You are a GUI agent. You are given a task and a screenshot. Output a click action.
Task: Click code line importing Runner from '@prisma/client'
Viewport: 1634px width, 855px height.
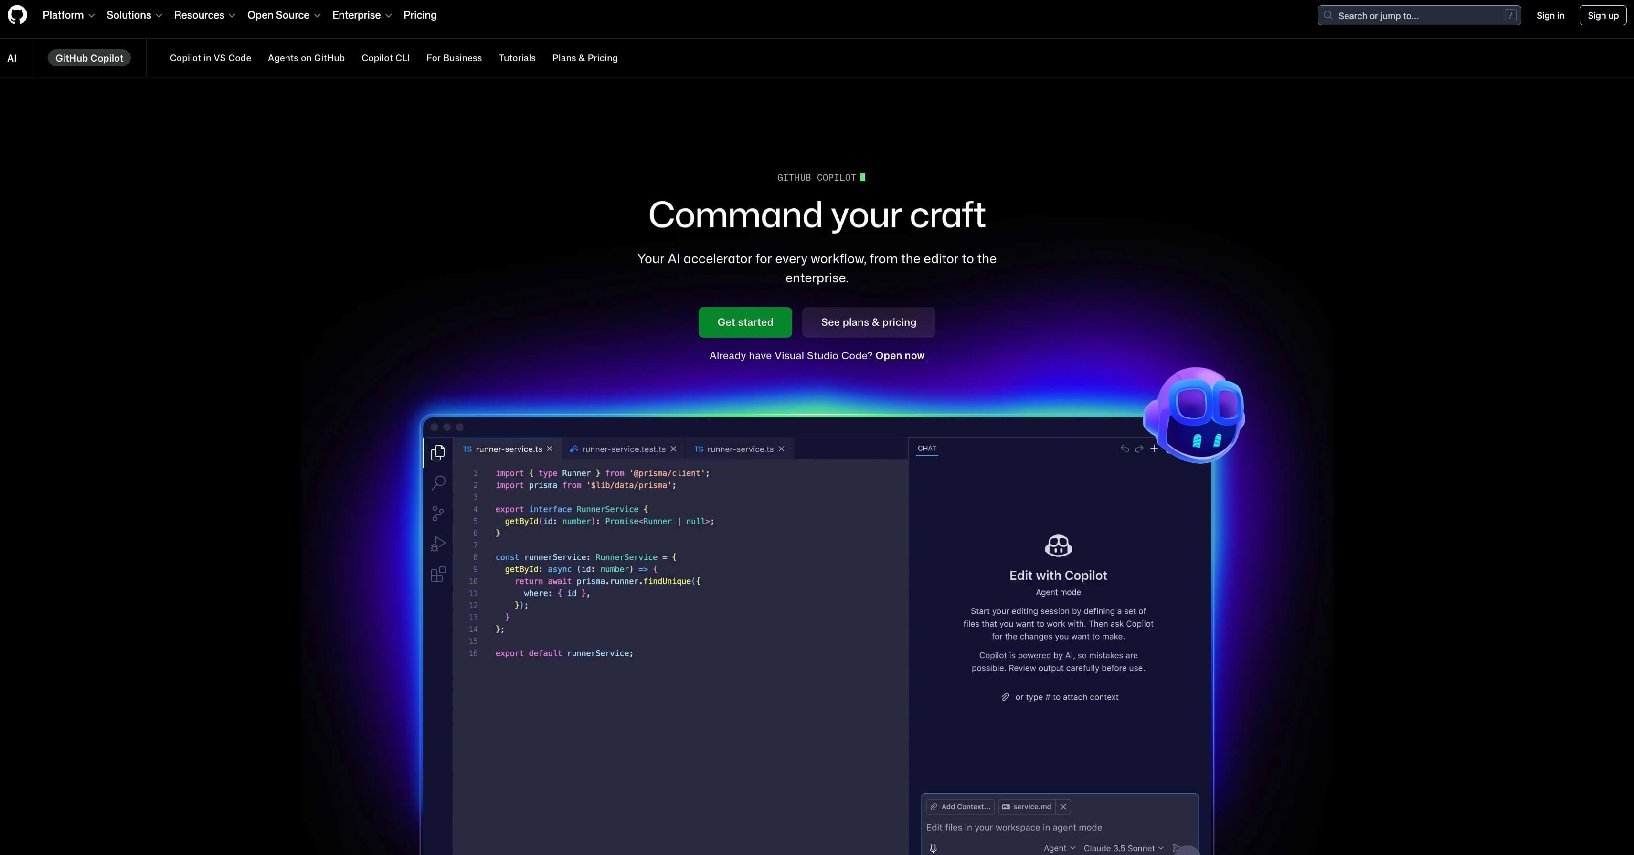click(x=603, y=473)
